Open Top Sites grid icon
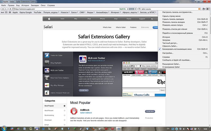 10,12
